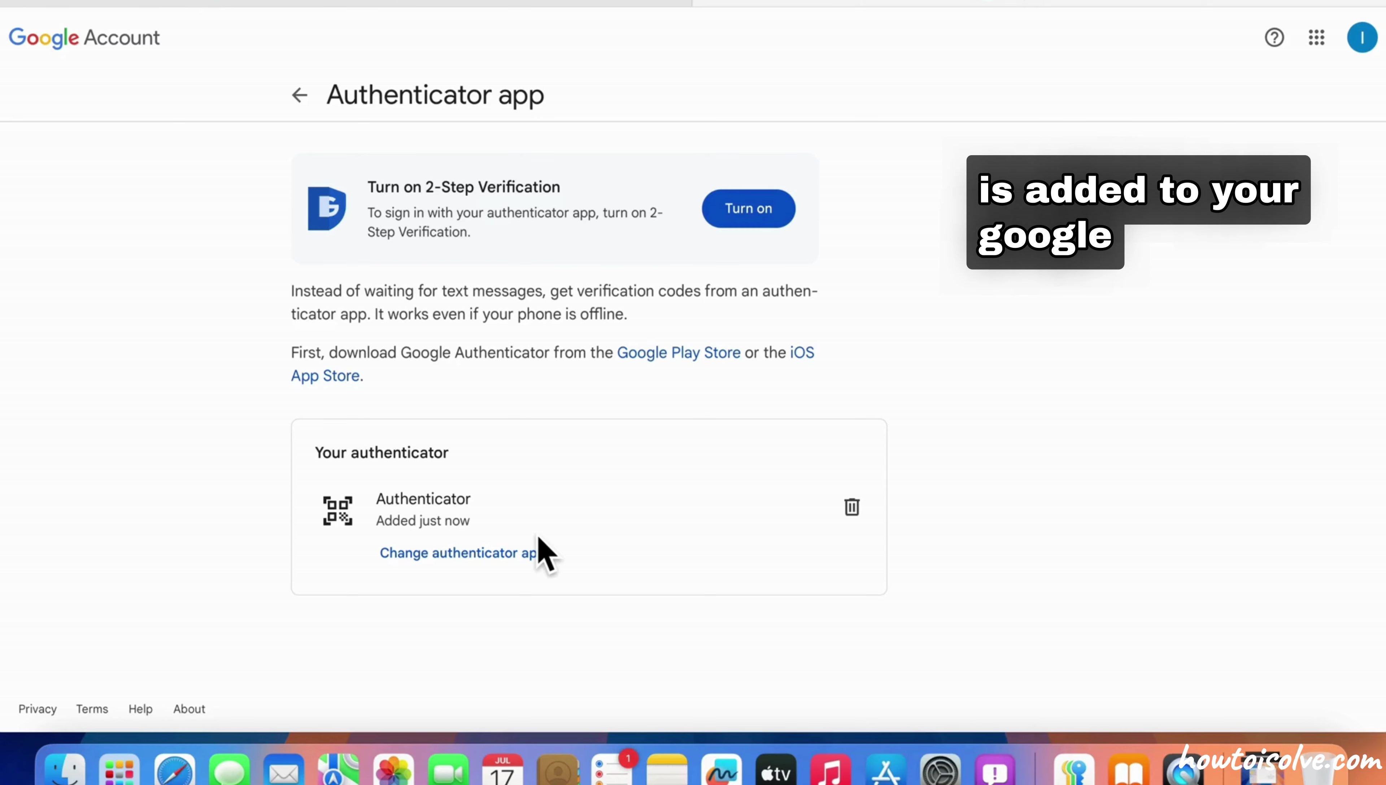Click the 'Added just now' text
Screen dimensions: 1386x785
tap(423, 521)
